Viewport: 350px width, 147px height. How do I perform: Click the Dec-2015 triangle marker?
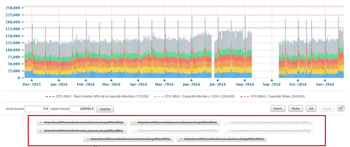click(32, 80)
